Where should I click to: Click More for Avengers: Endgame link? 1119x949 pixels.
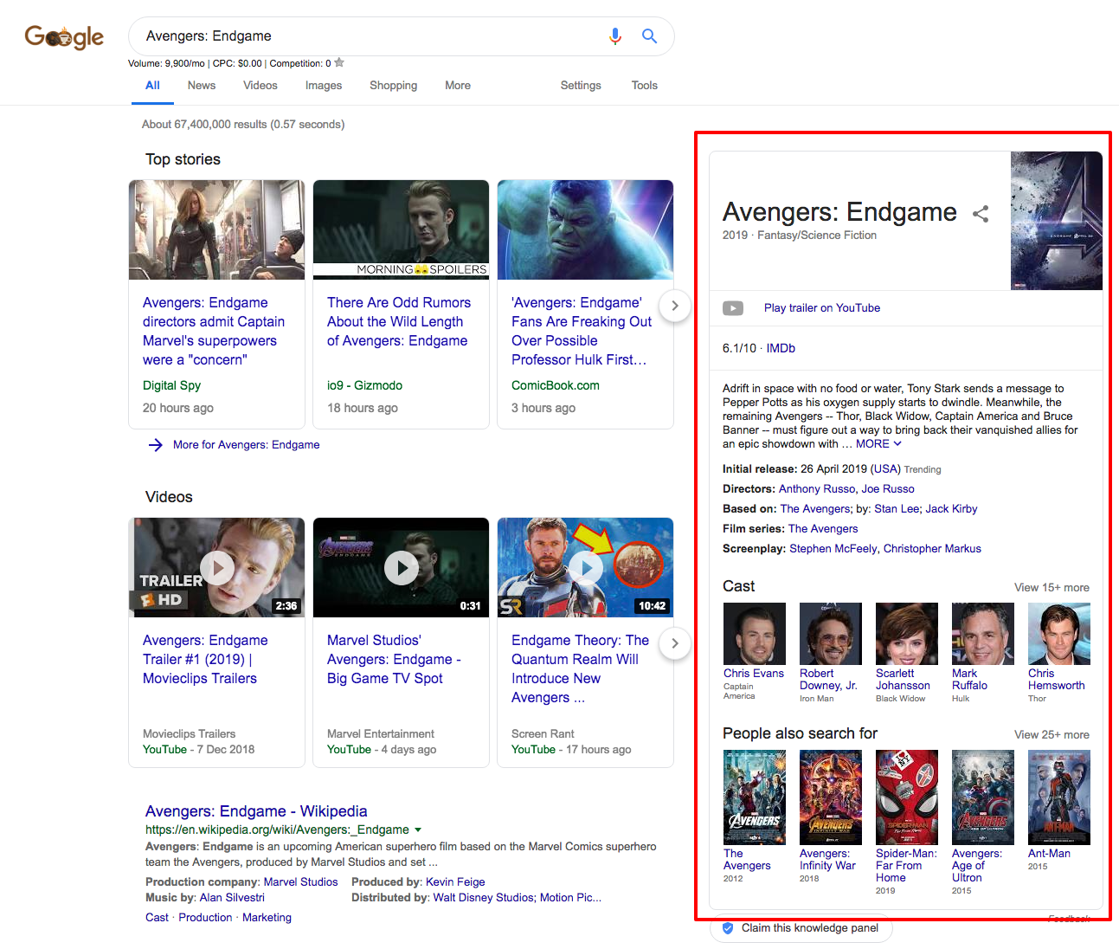[x=247, y=445]
